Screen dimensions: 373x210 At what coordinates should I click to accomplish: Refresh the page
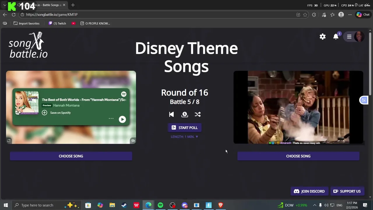pyautogui.click(x=14, y=15)
